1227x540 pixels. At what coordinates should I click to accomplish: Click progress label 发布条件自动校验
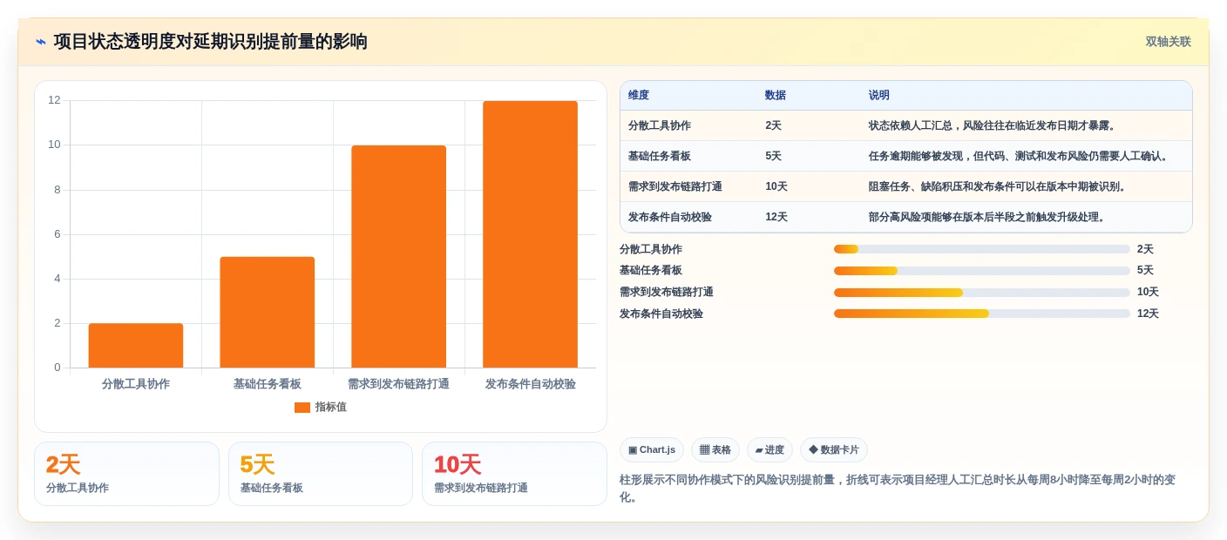pos(661,314)
